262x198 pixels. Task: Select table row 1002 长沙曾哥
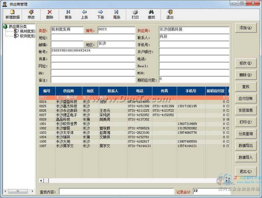(134, 128)
